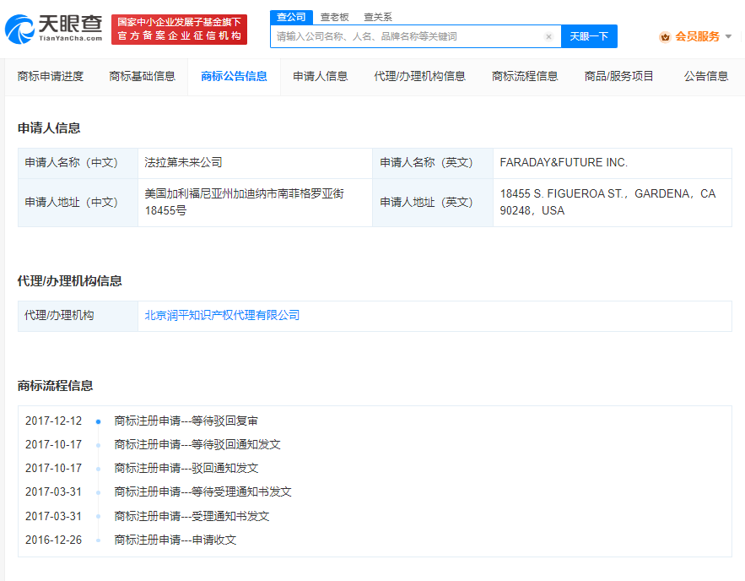This screenshot has height=581, width=745.
Task: Open 商标流程信息 tab
Action: coord(525,76)
